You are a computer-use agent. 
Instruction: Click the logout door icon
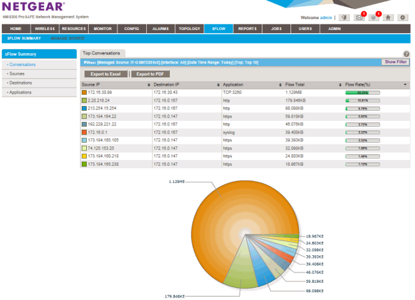pyautogui.click(x=345, y=17)
